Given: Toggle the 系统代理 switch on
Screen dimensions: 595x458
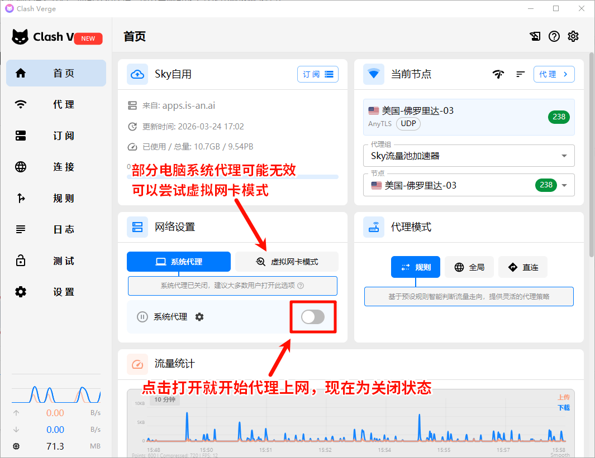Looking at the screenshot, I should tap(313, 317).
